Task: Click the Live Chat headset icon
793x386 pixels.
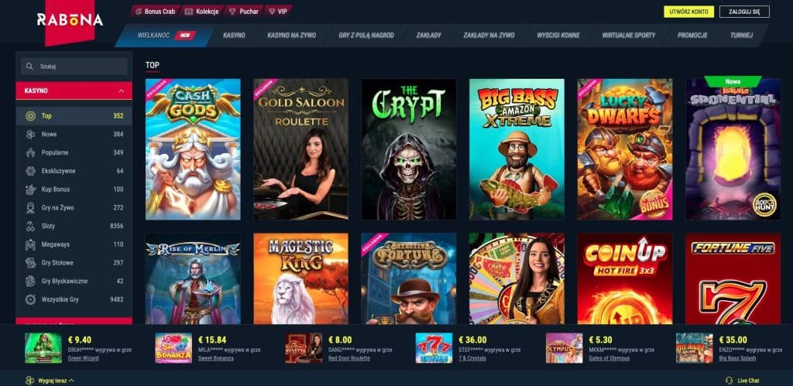Action: 729,381
